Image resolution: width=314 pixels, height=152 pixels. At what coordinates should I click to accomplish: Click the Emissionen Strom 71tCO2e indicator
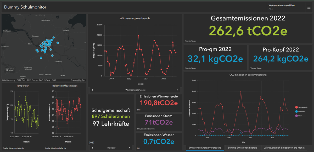click(159, 122)
